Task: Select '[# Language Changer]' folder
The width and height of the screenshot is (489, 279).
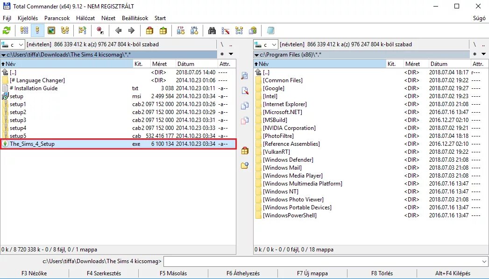Action: pos(118,80)
